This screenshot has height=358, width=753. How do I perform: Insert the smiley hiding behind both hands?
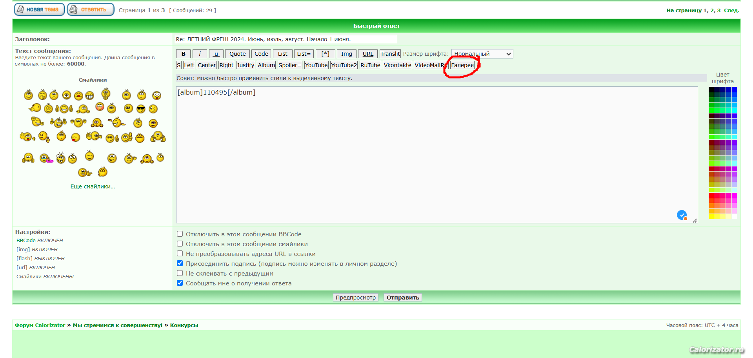(106, 94)
